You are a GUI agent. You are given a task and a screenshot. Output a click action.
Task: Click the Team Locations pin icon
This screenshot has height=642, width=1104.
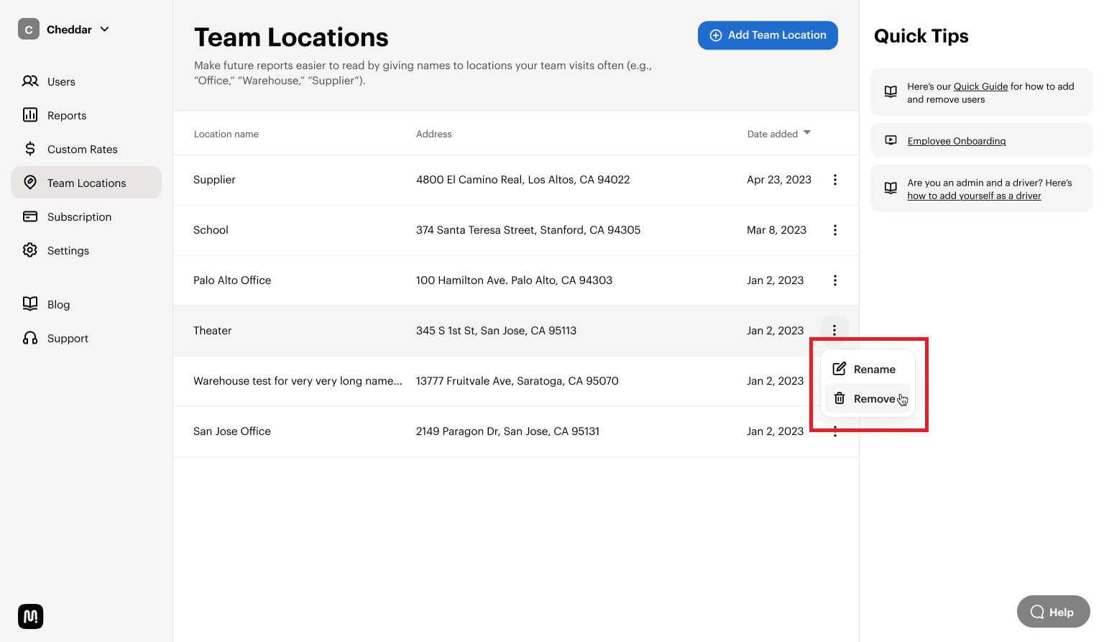(x=30, y=183)
